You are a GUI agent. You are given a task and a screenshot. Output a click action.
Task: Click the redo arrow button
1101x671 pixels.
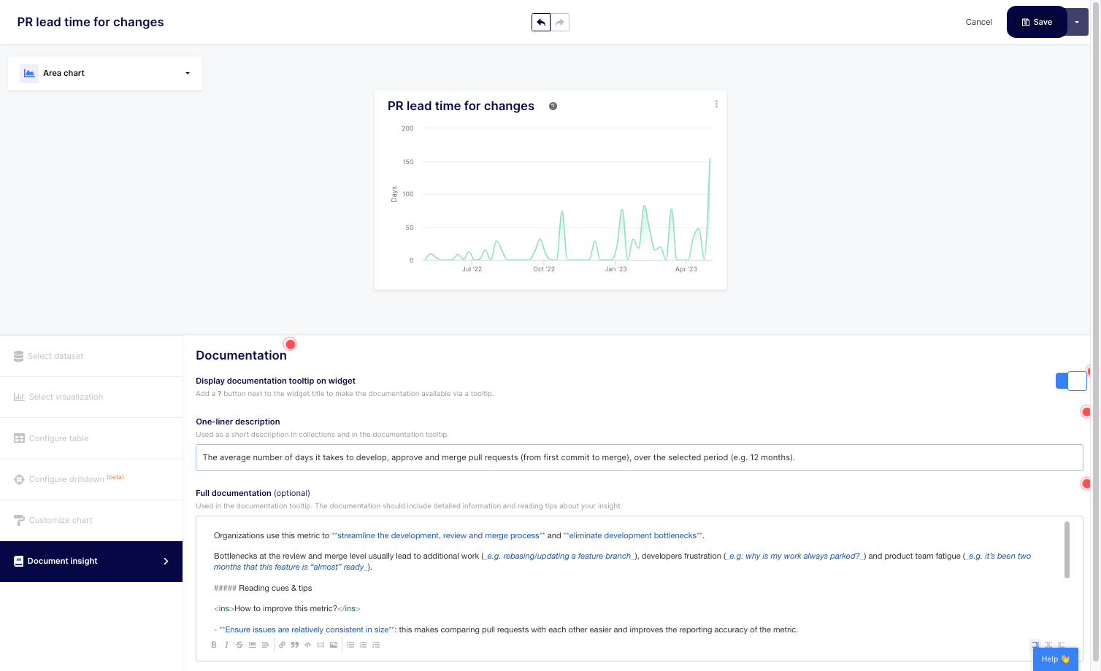(x=560, y=23)
